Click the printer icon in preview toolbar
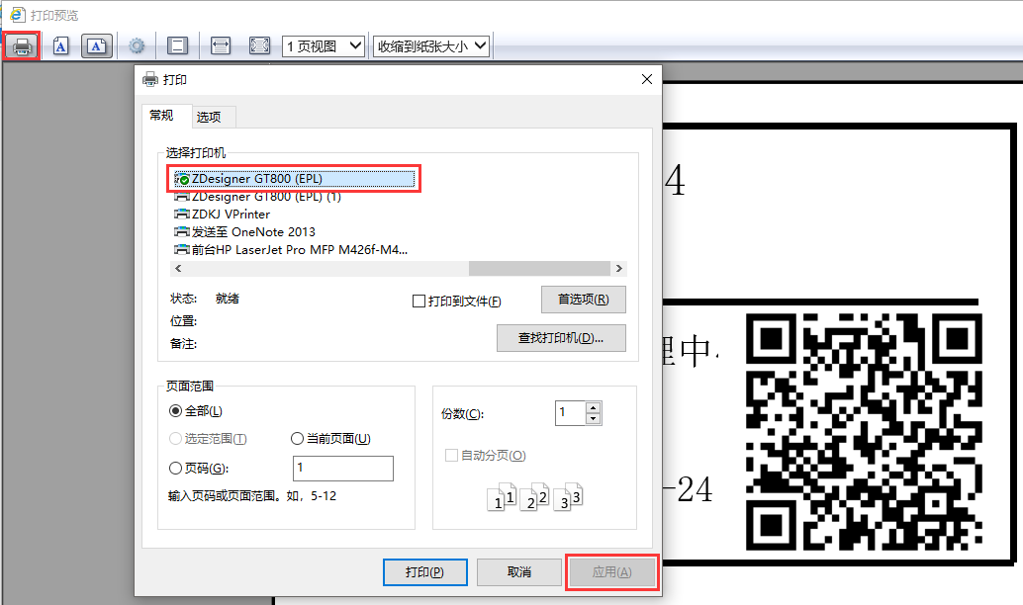 click(22, 46)
